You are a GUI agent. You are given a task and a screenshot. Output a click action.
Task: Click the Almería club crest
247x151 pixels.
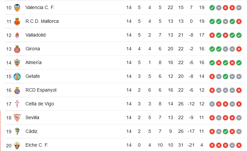click(17, 63)
